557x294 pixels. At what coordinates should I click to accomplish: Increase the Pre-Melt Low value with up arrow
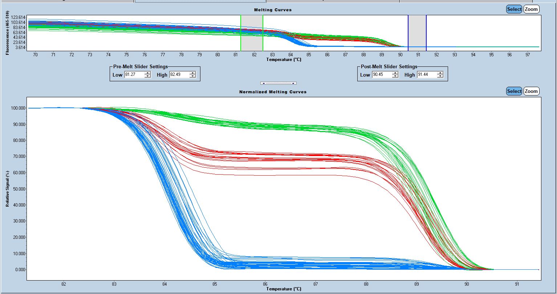click(147, 73)
